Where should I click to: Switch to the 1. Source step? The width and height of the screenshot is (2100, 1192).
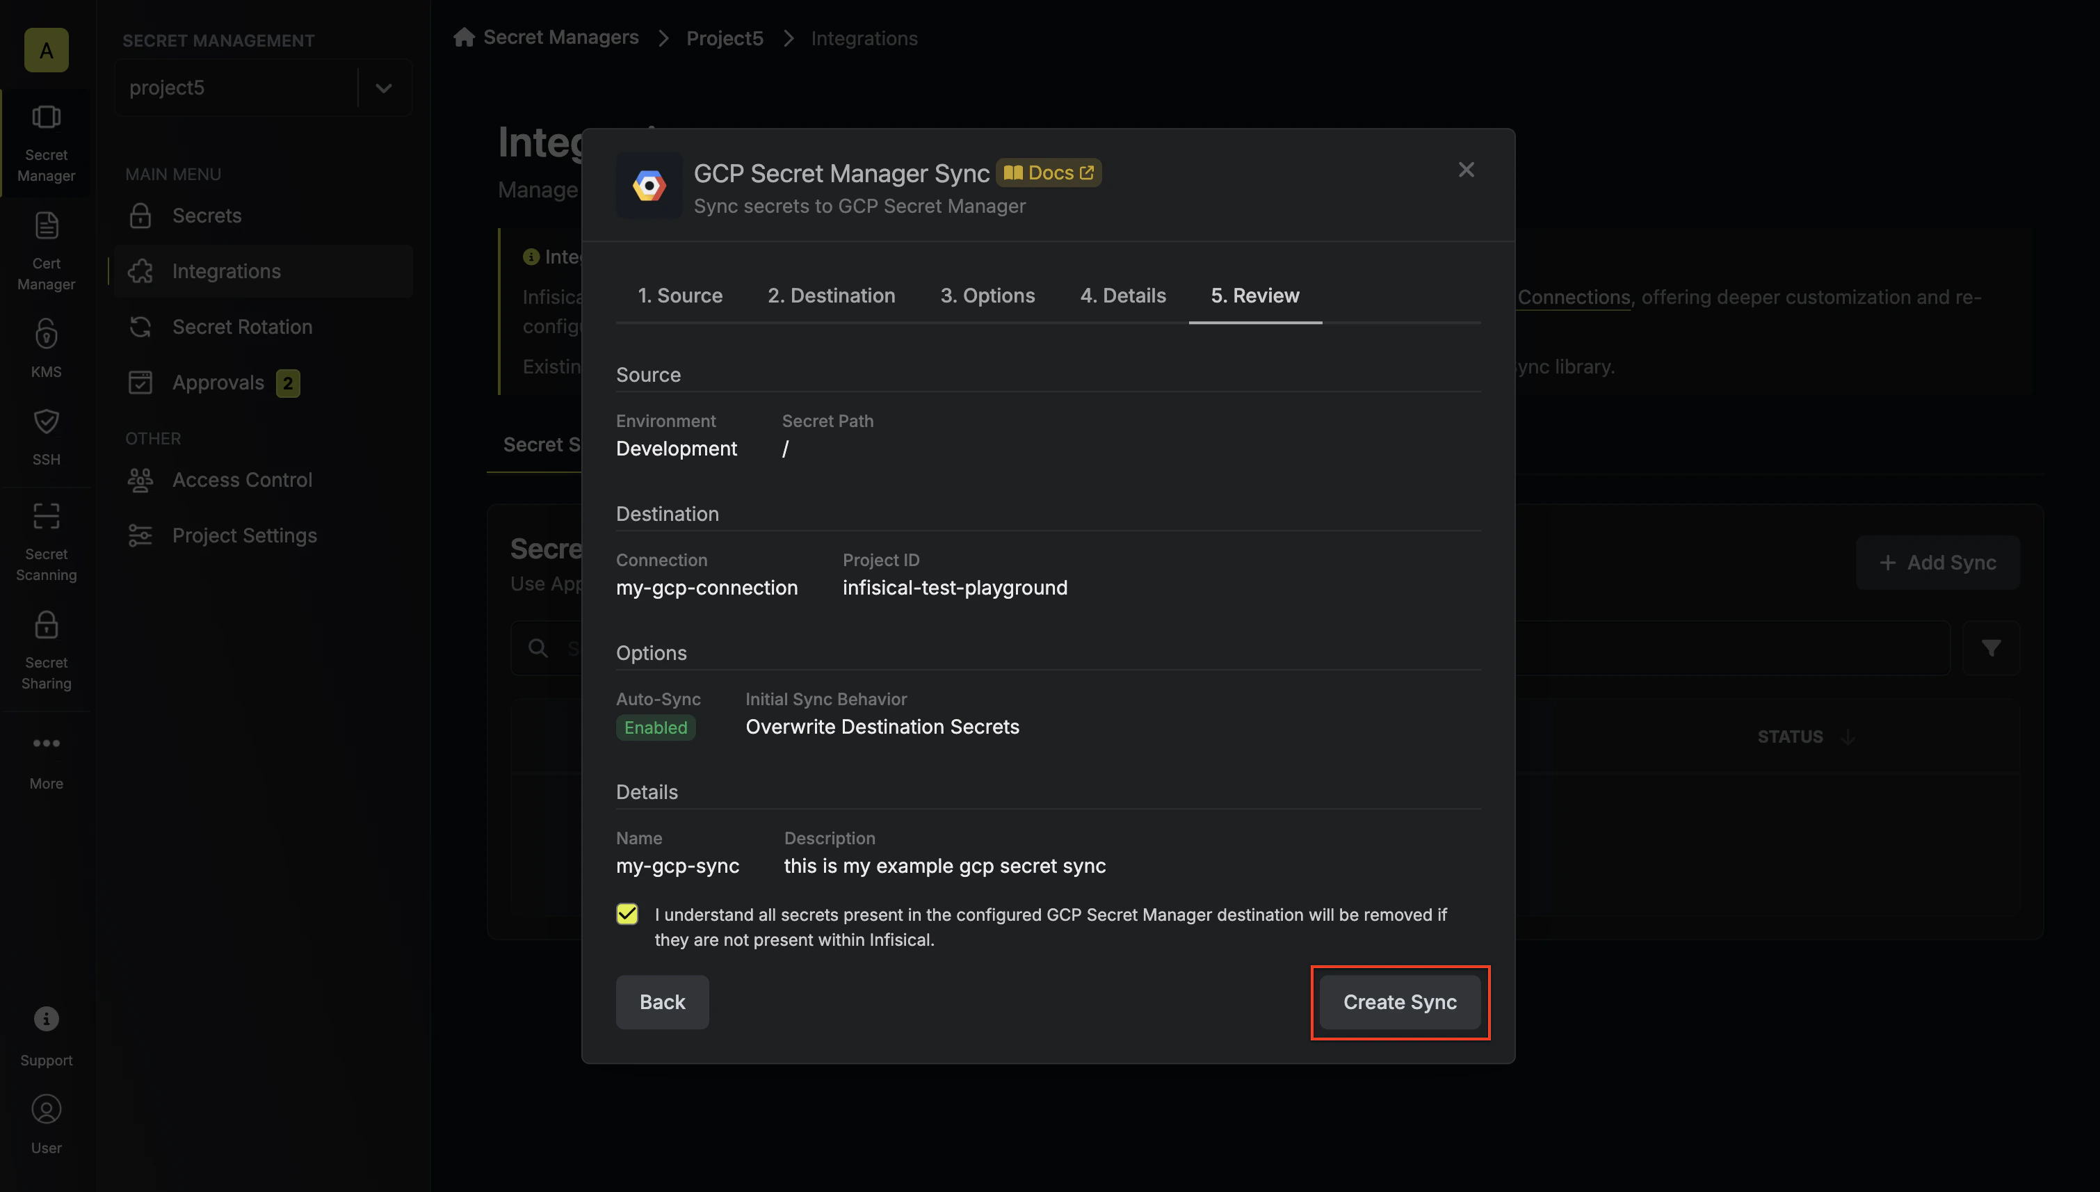pyautogui.click(x=679, y=295)
